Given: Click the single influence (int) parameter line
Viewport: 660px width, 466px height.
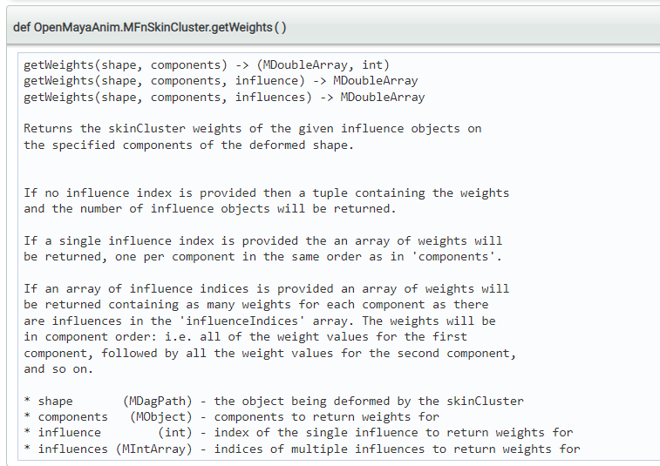Looking at the screenshot, I should point(298,432).
